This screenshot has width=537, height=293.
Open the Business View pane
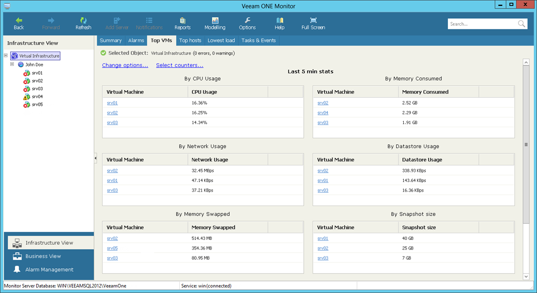49,256
